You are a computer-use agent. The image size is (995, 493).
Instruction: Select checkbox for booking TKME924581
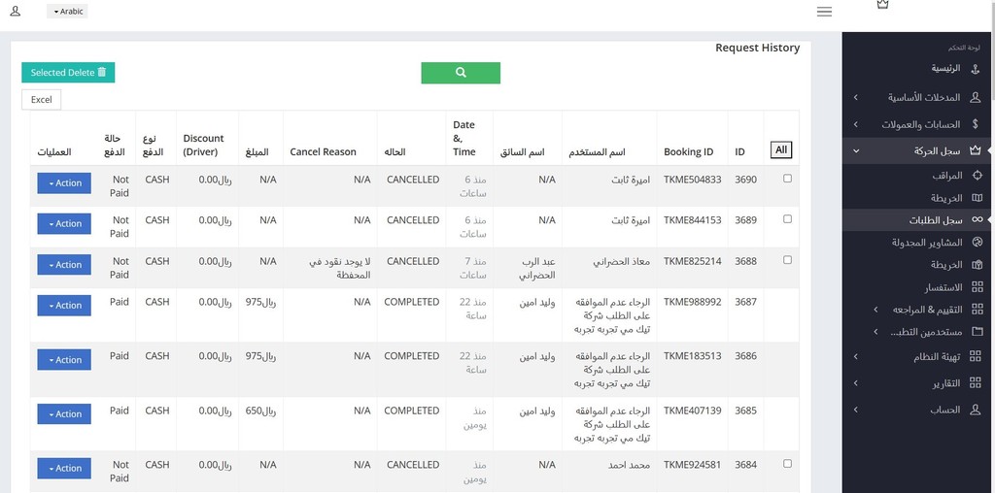pyautogui.click(x=787, y=464)
